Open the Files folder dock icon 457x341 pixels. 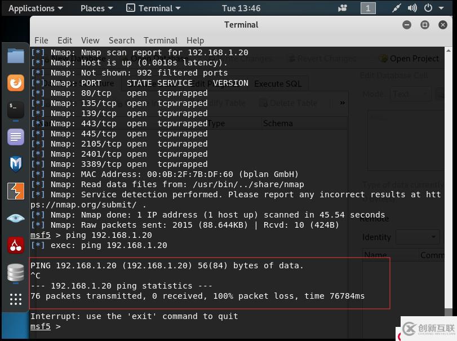(x=15, y=56)
